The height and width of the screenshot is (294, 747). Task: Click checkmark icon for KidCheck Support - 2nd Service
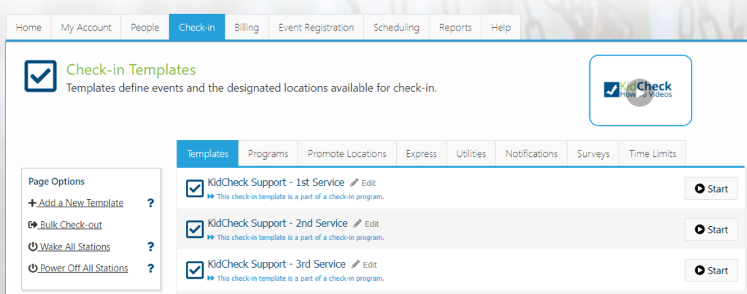pyautogui.click(x=194, y=230)
